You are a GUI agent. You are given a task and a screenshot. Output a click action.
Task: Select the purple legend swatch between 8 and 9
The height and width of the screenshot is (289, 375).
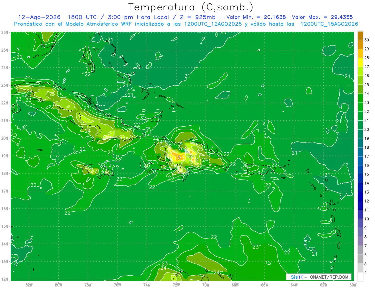(360, 232)
